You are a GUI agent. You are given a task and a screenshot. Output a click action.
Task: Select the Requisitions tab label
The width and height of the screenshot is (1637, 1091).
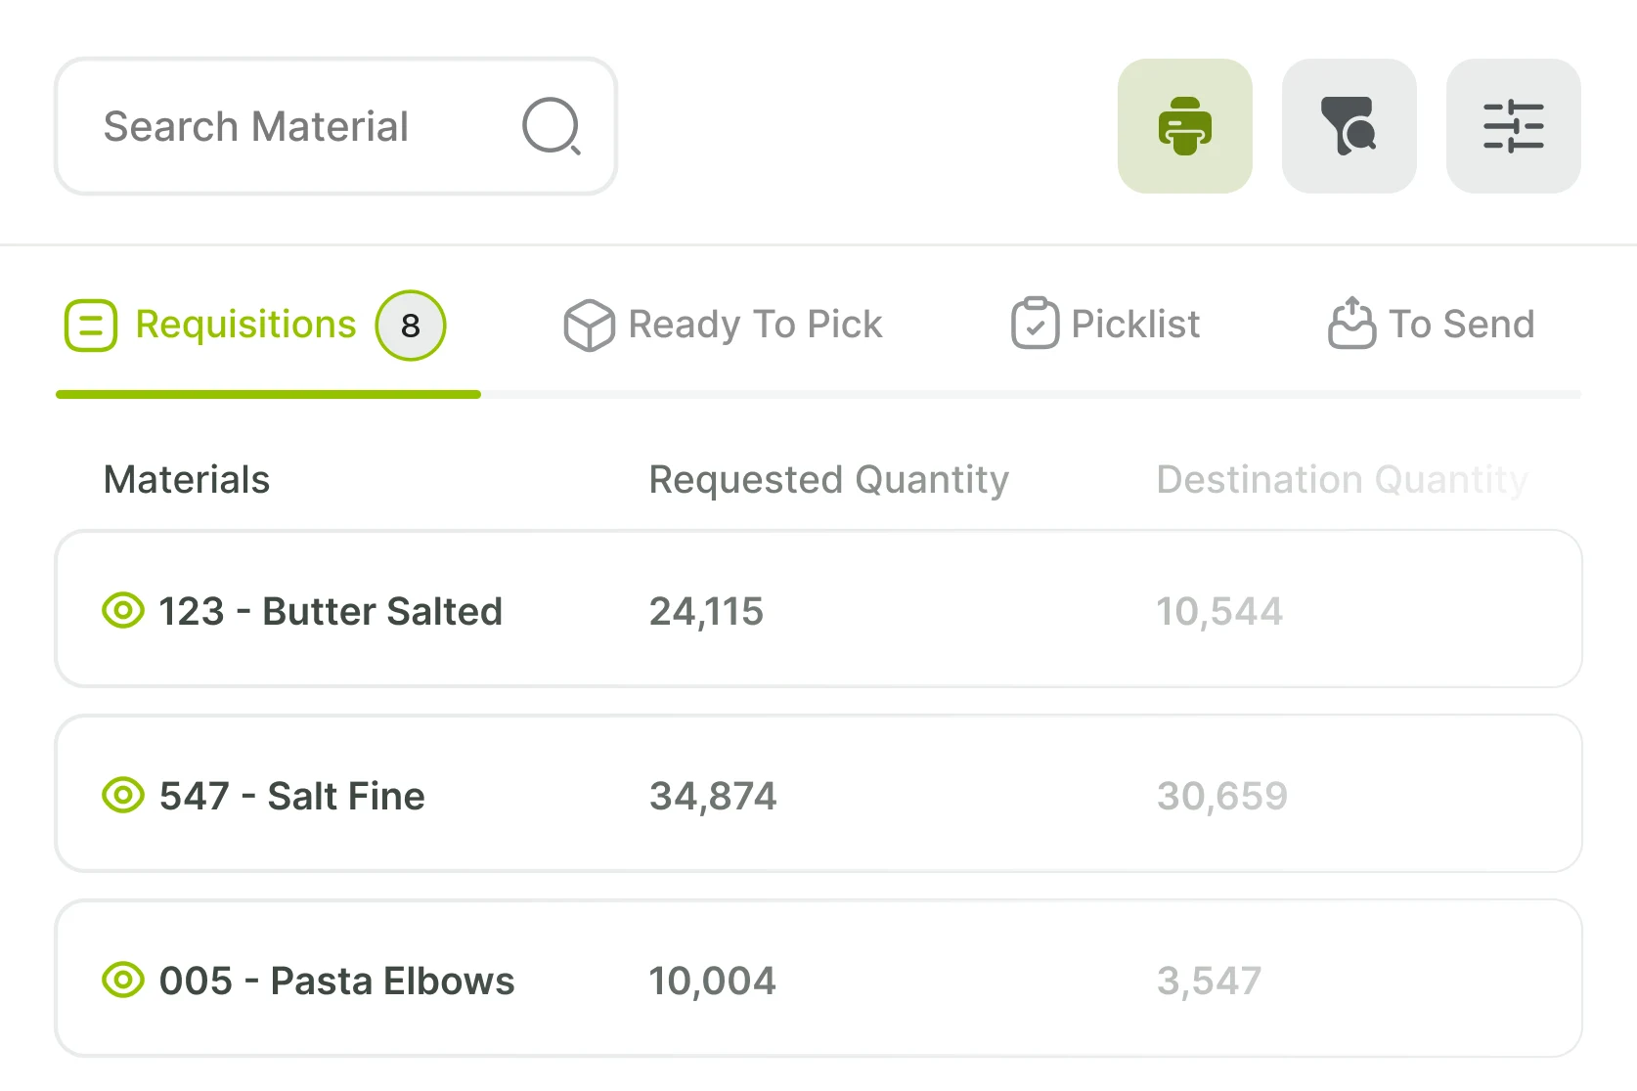tap(245, 325)
